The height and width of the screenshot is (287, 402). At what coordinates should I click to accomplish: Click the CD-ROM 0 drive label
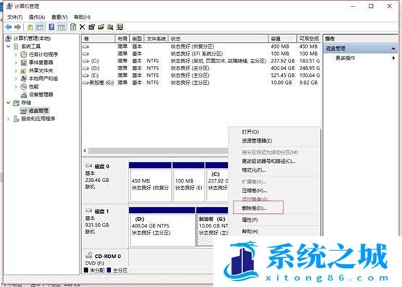click(x=107, y=256)
